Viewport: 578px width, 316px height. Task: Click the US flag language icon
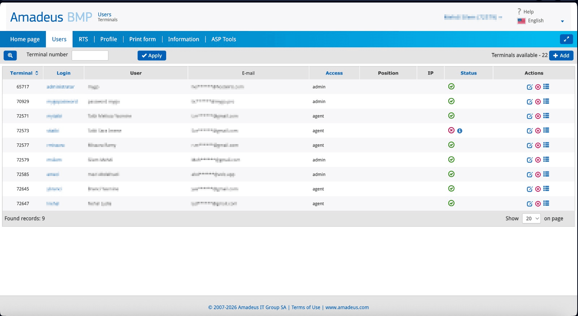pos(521,21)
